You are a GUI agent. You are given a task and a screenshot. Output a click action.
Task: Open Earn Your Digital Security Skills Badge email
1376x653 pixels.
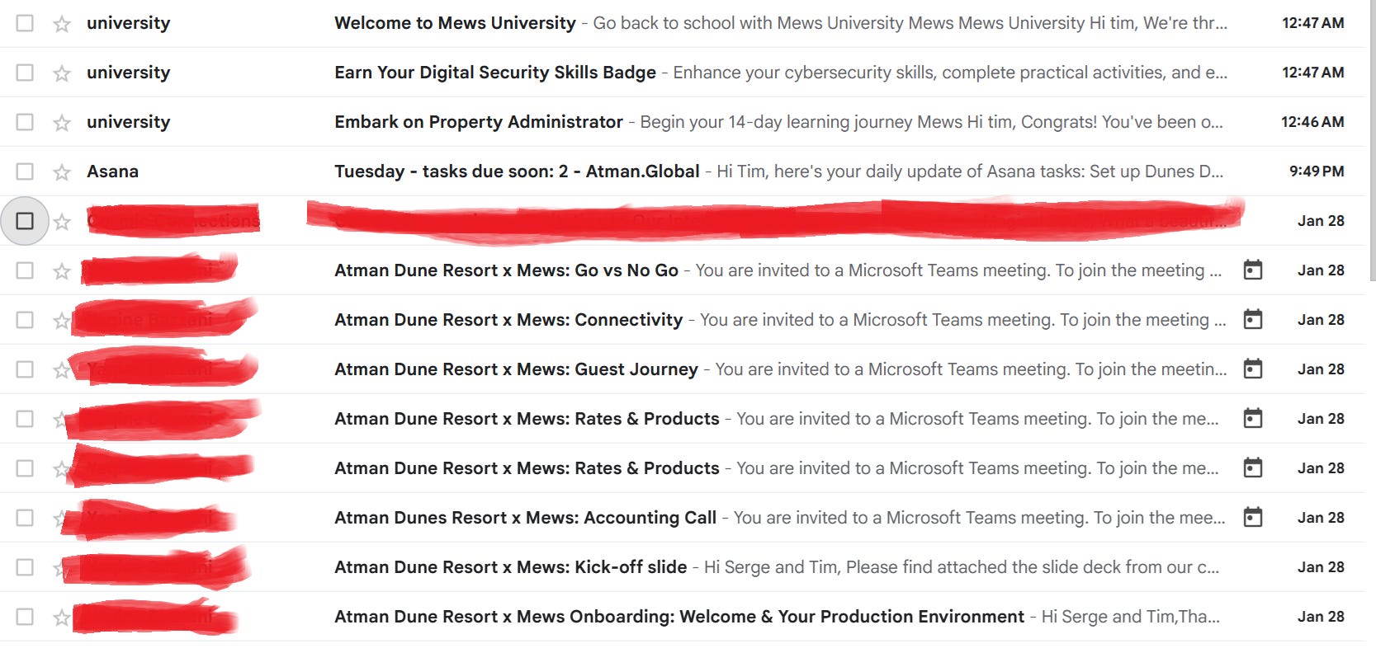coord(683,73)
